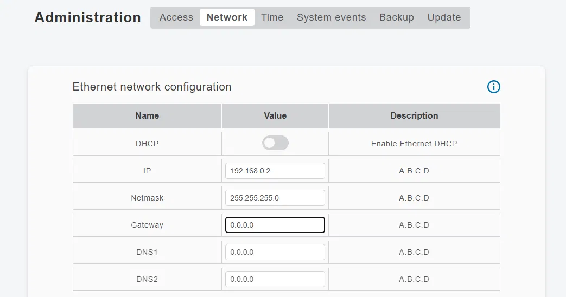
Task: Click the DNS2 address field
Action: point(275,279)
